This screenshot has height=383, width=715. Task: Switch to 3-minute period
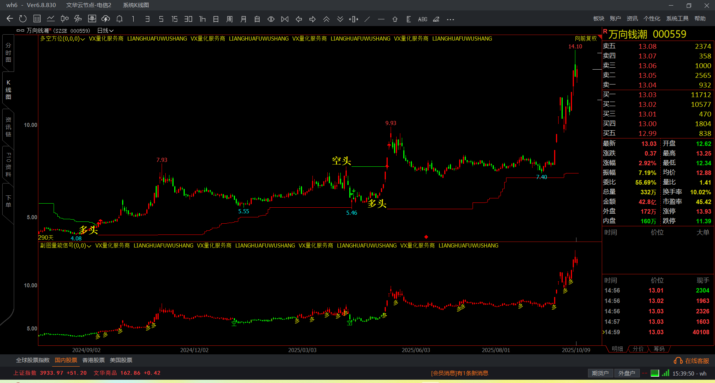[x=147, y=19]
